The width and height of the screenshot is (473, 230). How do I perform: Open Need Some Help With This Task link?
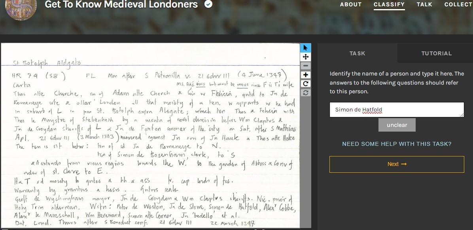[397, 144]
